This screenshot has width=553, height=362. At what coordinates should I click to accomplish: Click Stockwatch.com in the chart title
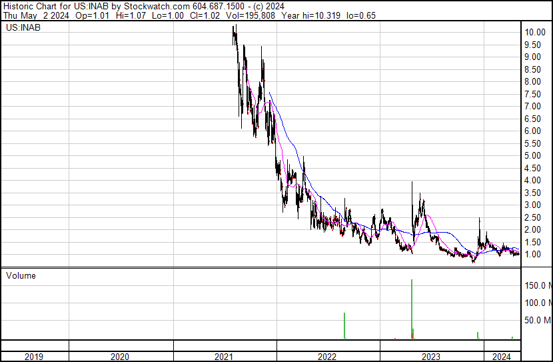(x=147, y=6)
